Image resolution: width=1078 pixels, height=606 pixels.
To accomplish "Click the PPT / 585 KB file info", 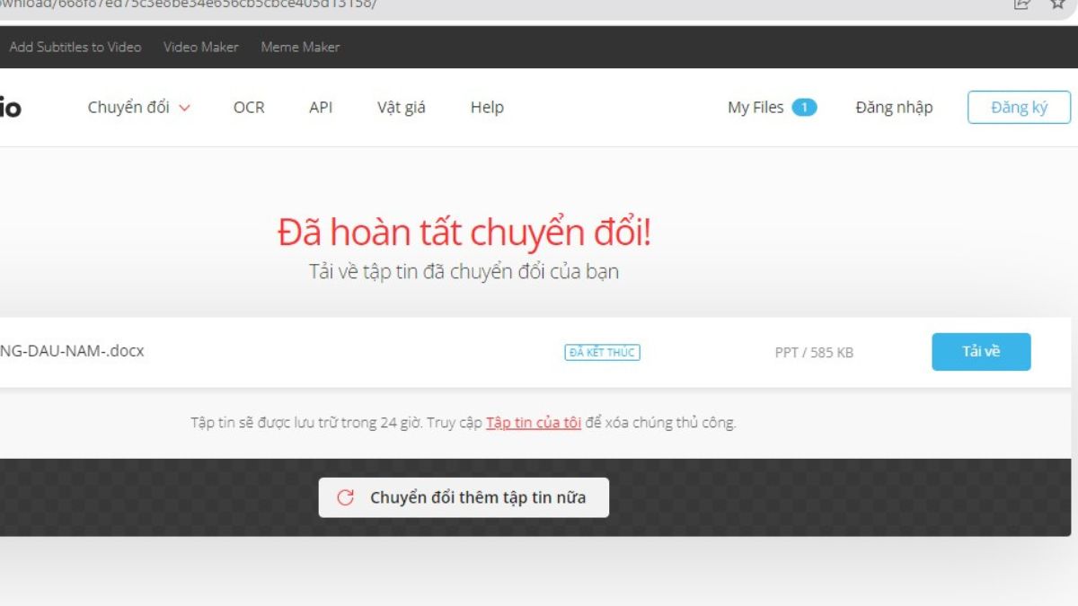I will tap(814, 353).
